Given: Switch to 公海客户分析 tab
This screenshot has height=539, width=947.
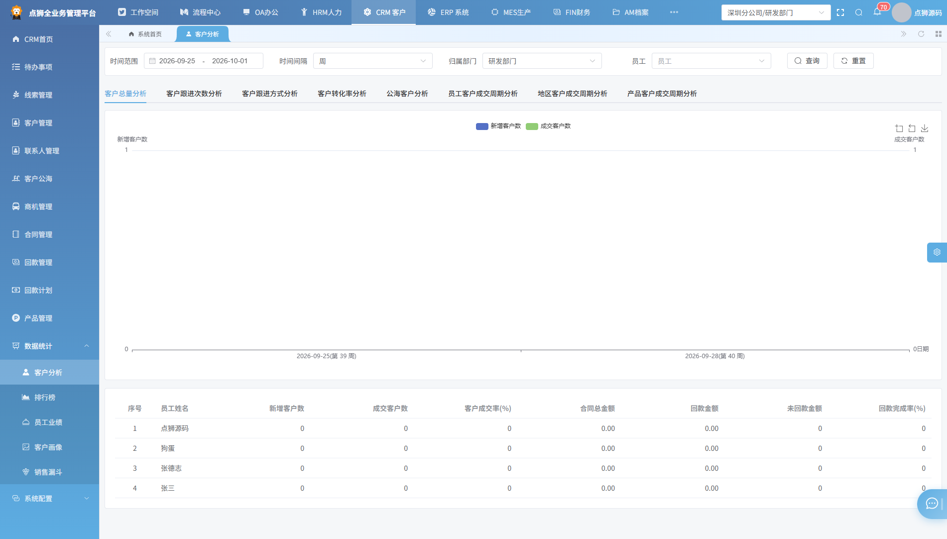Looking at the screenshot, I should [x=407, y=94].
